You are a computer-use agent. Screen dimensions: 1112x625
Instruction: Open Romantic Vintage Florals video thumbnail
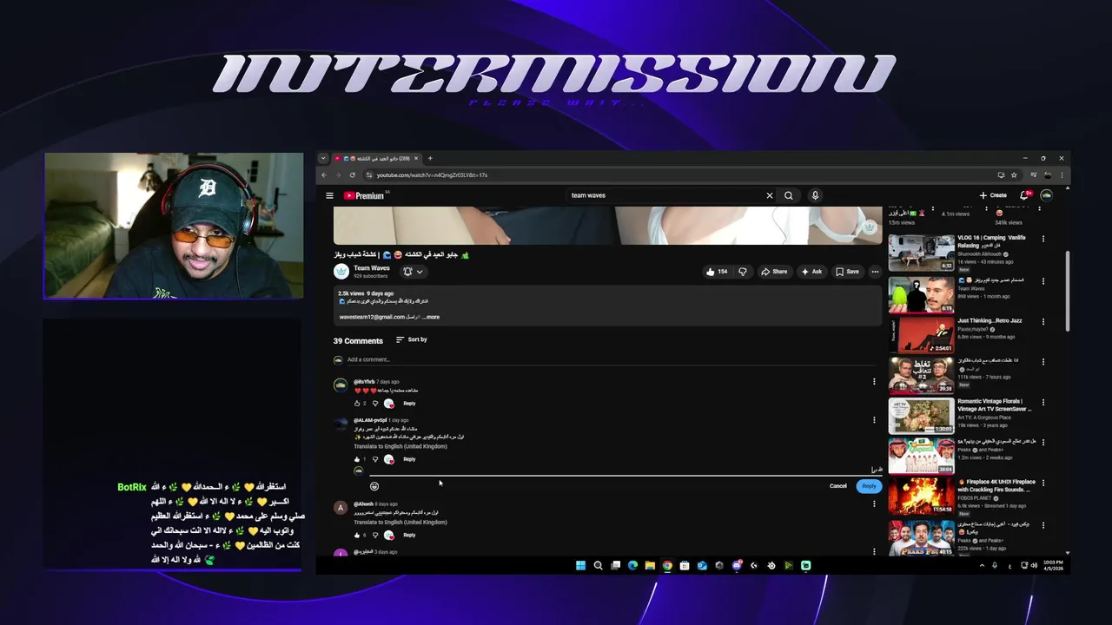[921, 416]
